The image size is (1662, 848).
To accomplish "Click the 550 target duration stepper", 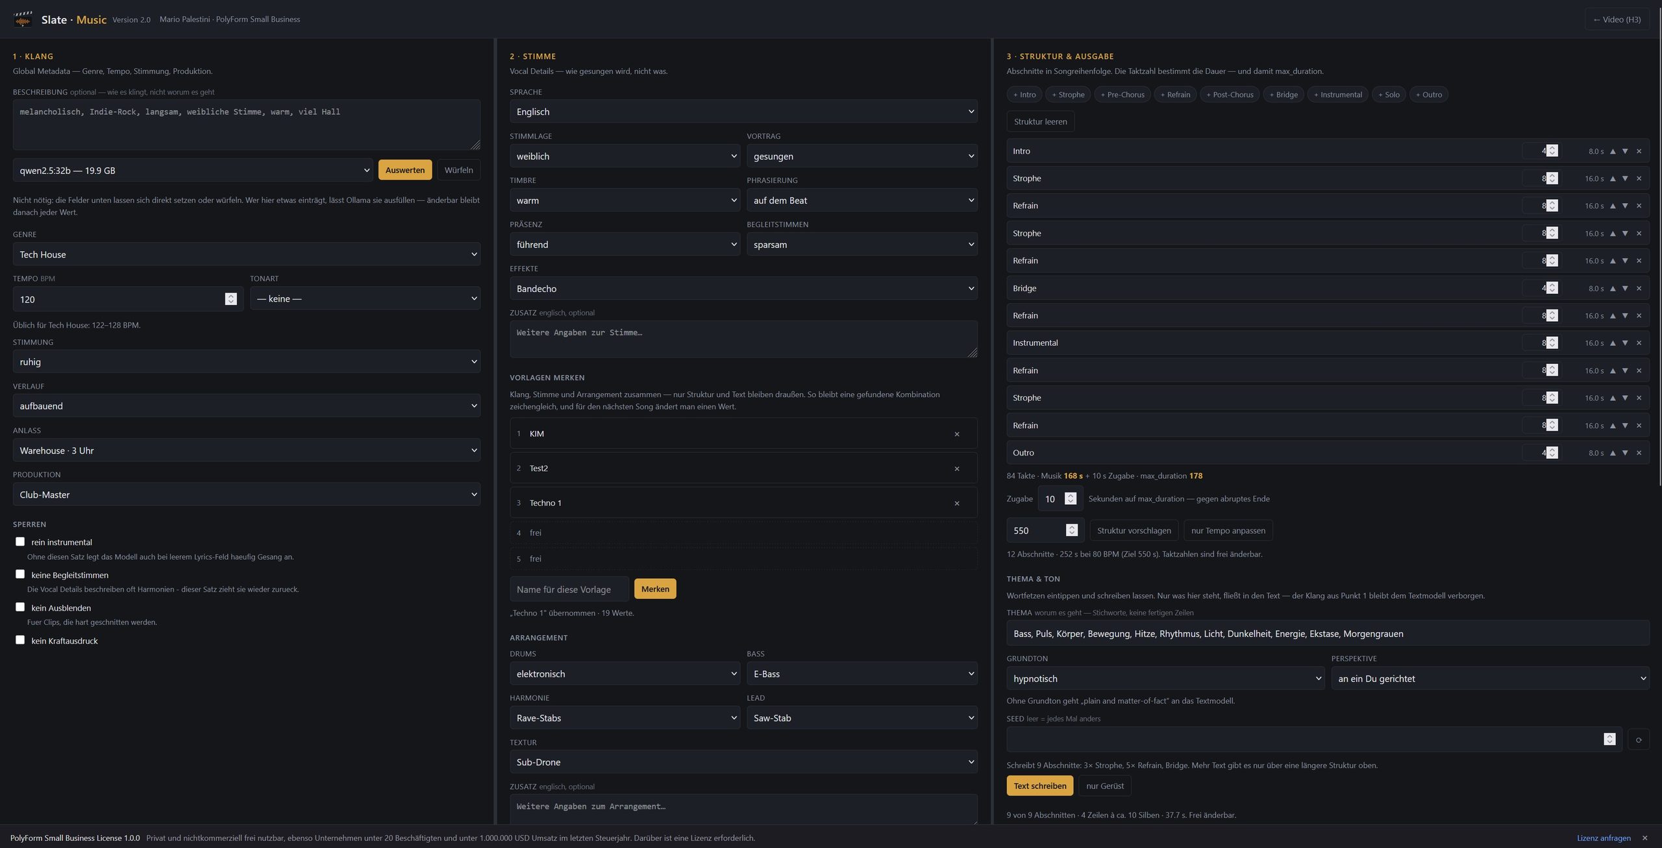I will click(1072, 530).
